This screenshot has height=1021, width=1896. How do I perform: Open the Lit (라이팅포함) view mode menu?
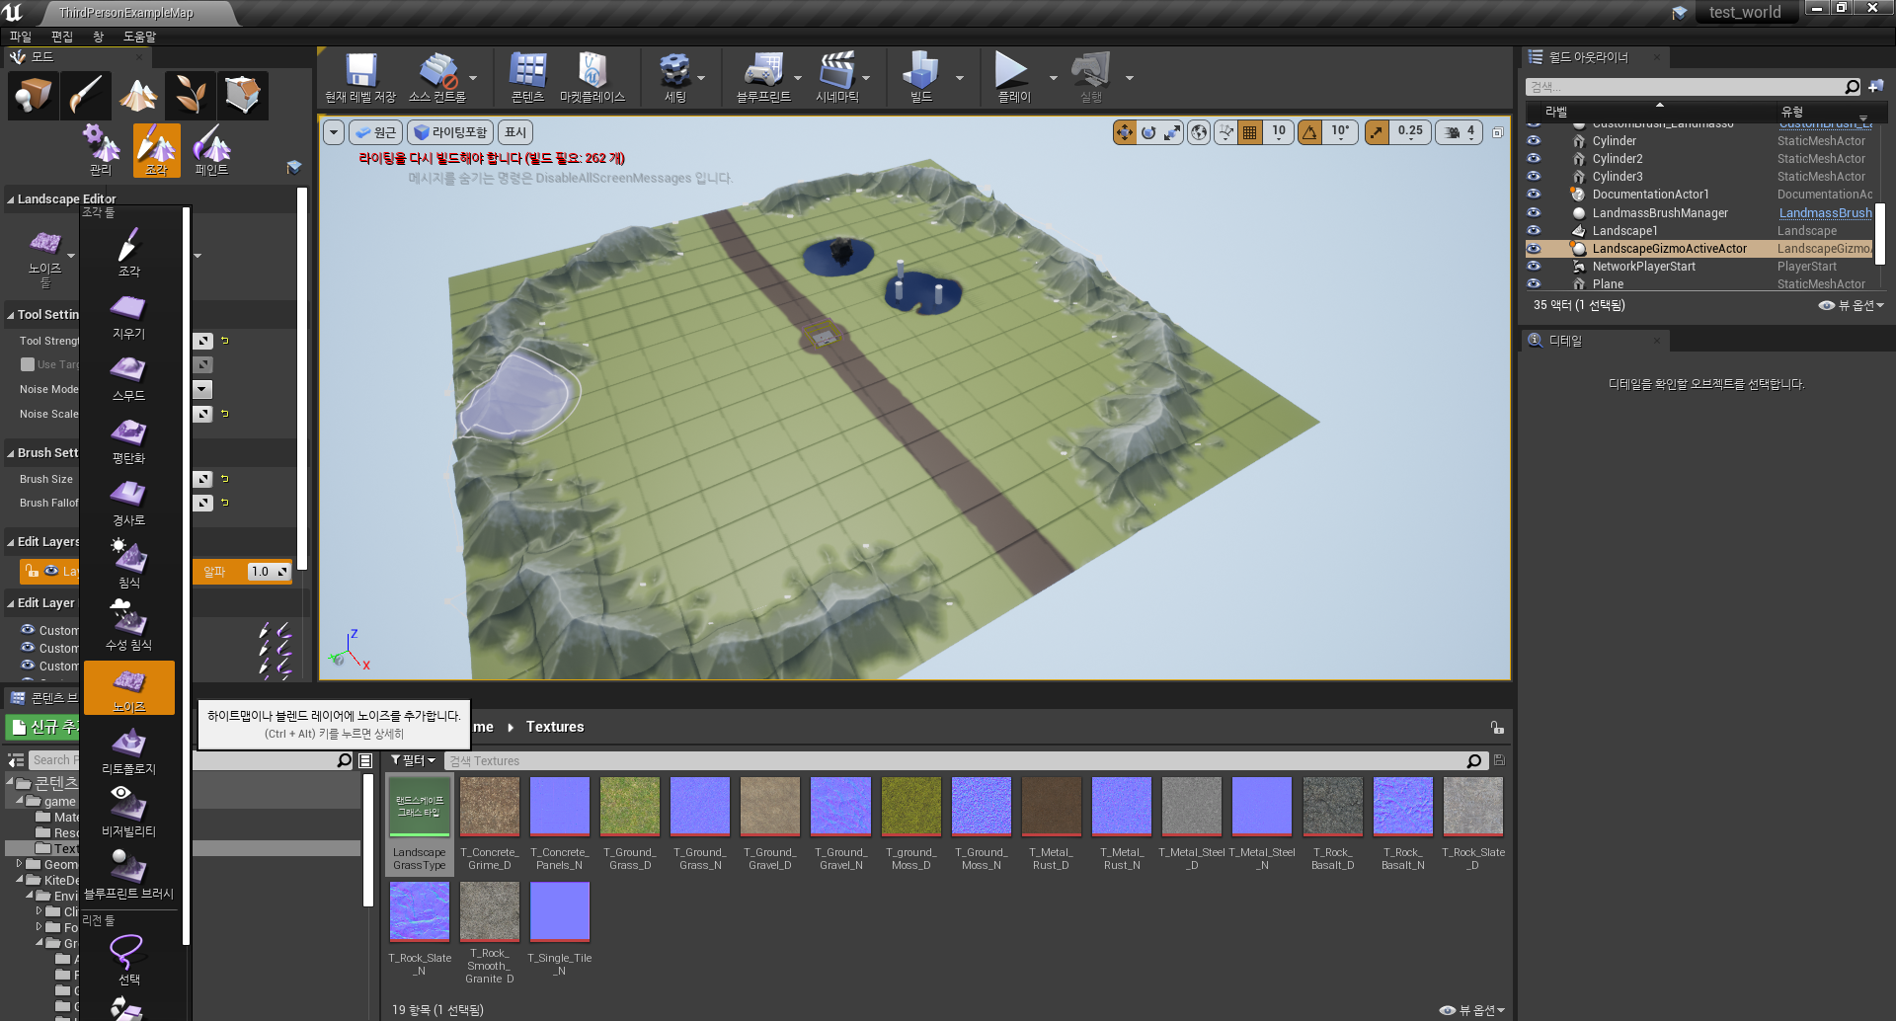pyautogui.click(x=450, y=132)
